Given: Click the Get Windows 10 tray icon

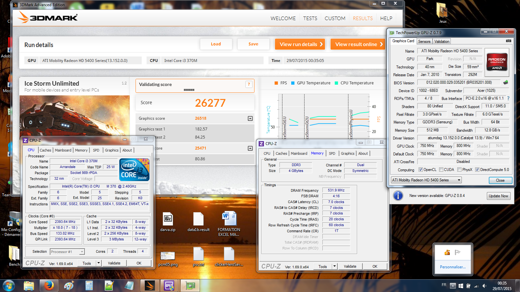Looking at the screenshot, I should coord(461,286).
